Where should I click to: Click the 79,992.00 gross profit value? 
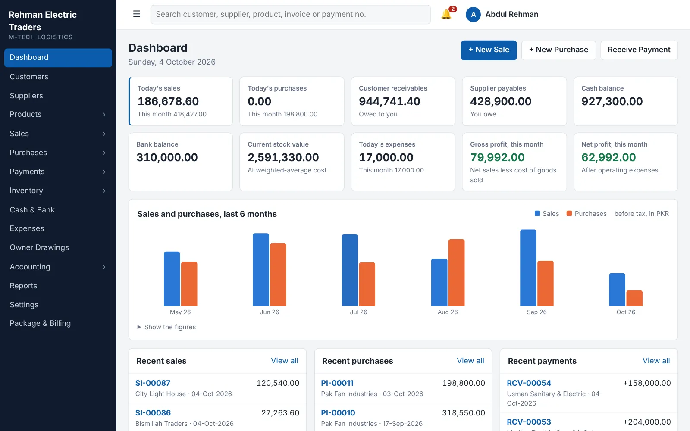[x=497, y=157]
